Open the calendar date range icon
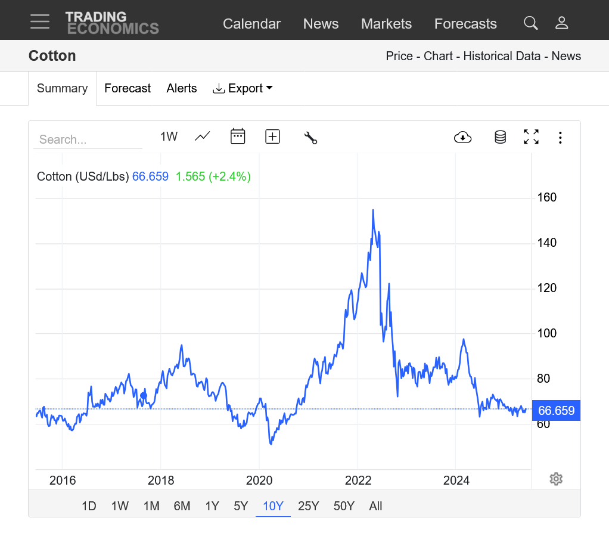This screenshot has height=552, width=609. click(x=238, y=137)
